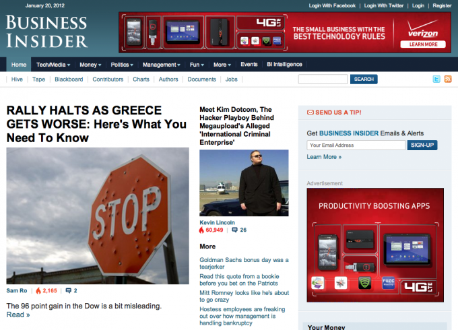Viewport: 458px width, 330px height.
Task: Click comment bubble icon next to 26
Action: (x=234, y=230)
